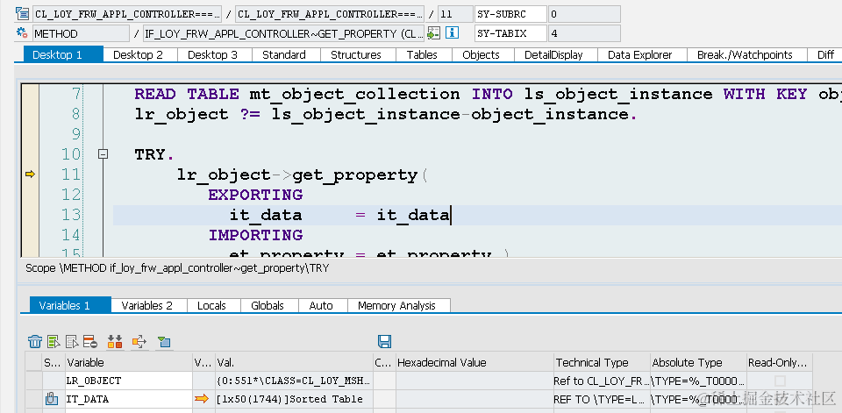842x413 pixels.
Task: Click the line number field showing 11
Action: click(x=454, y=13)
